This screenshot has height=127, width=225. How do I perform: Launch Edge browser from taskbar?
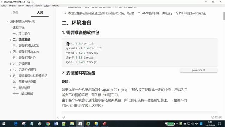point(15,124)
